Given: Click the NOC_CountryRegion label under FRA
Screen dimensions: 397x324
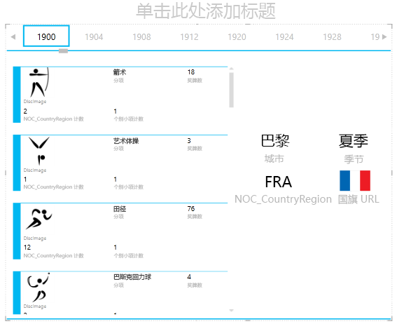Looking at the screenshot, I should 283,199.
